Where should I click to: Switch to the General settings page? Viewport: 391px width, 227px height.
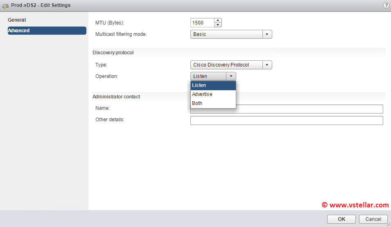[x=17, y=20]
